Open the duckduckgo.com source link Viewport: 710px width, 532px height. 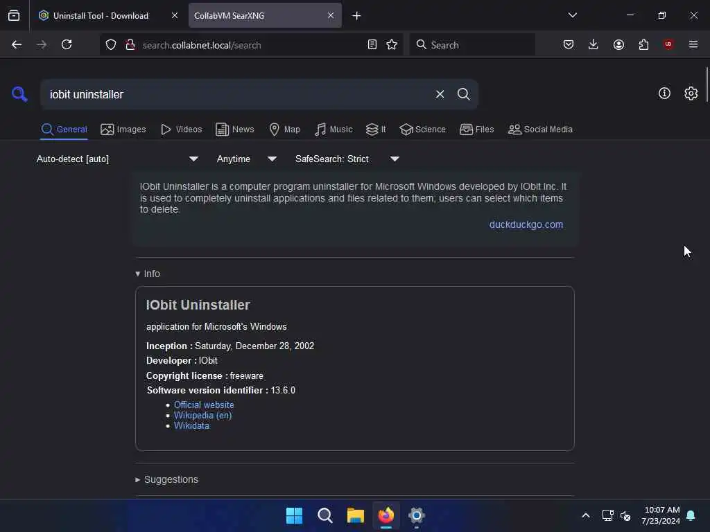tap(526, 224)
